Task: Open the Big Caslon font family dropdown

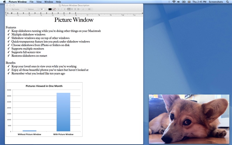Action: (19, 9)
